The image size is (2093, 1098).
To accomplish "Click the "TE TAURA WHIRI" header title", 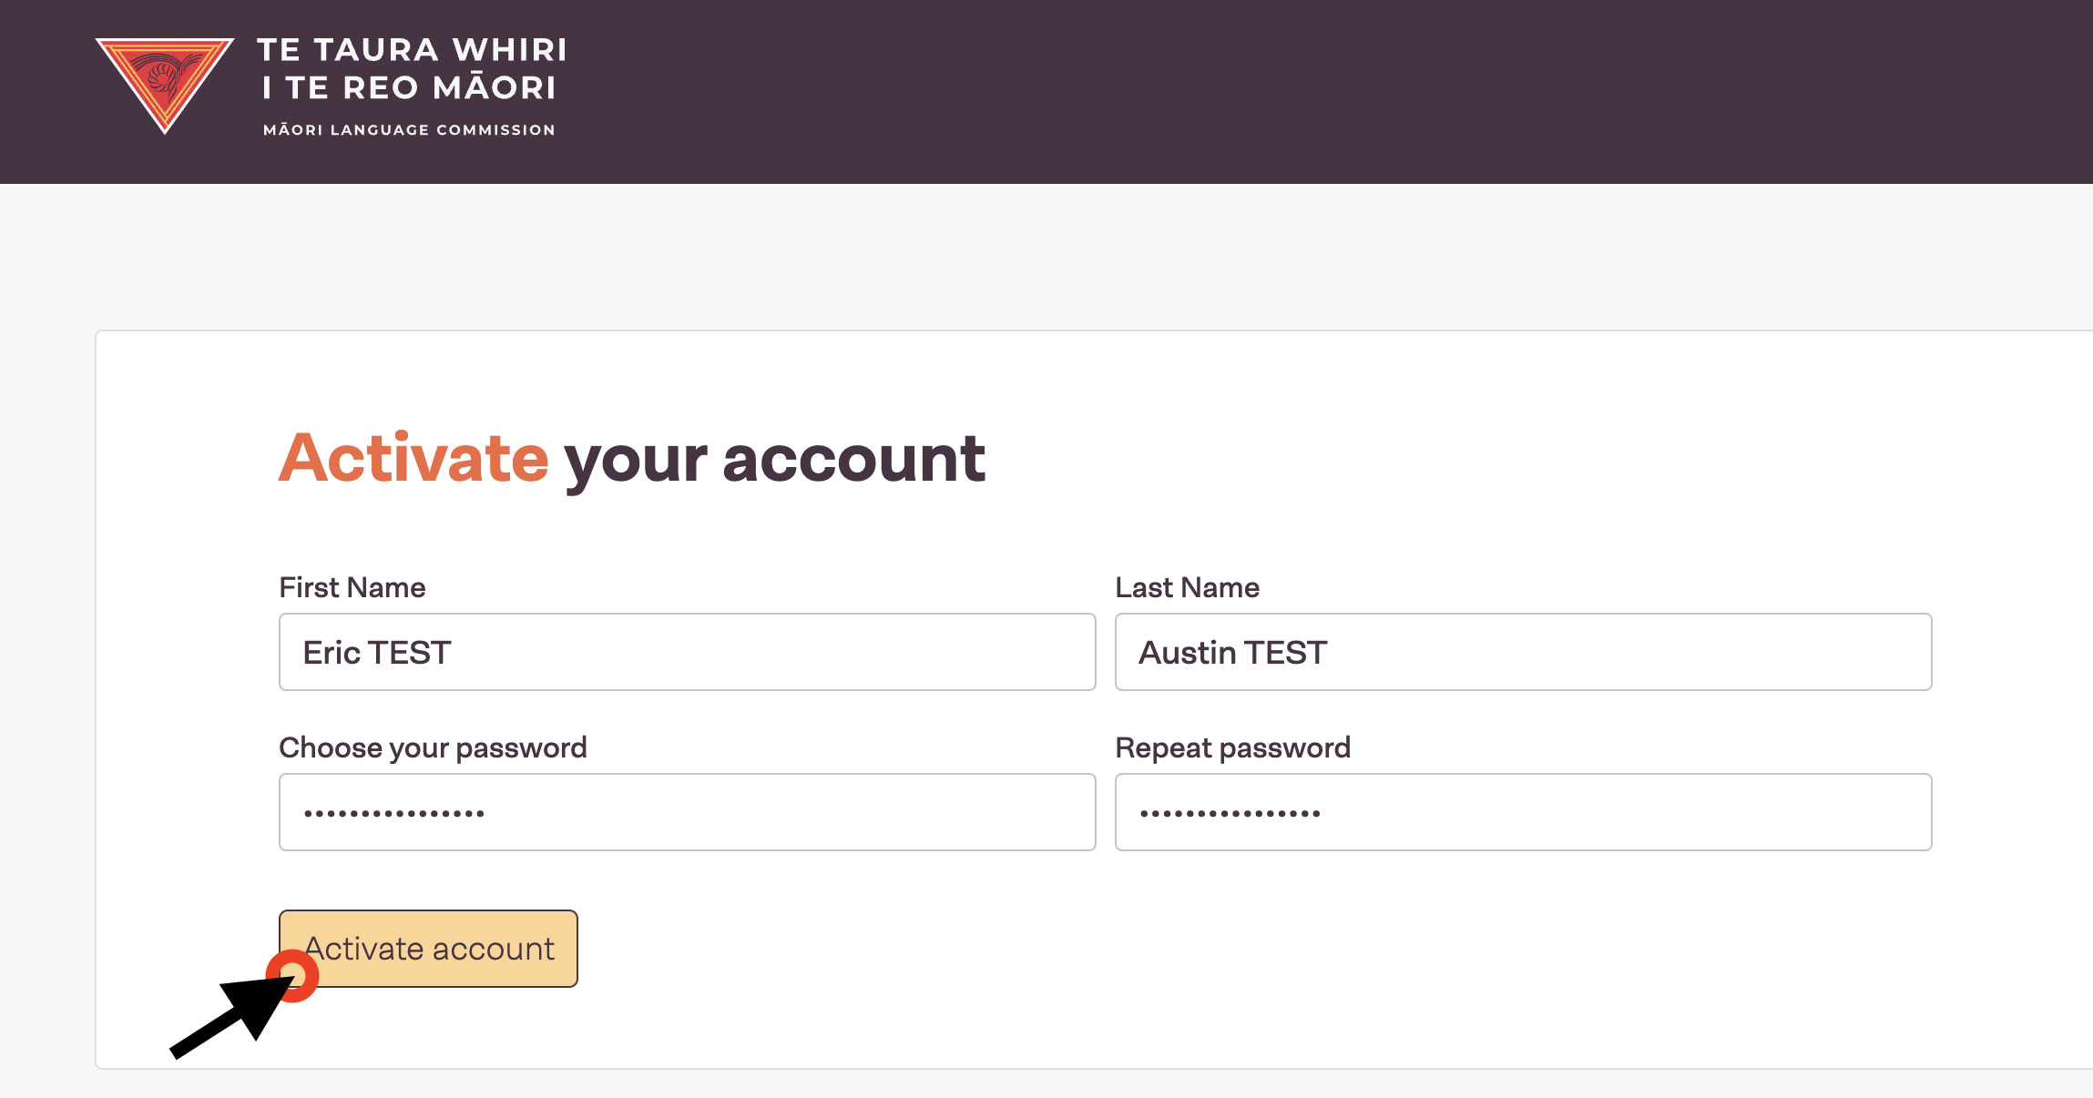I will 412,50.
